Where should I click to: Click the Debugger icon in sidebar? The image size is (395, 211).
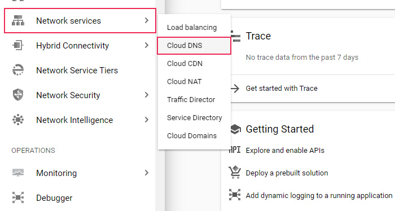click(18, 197)
